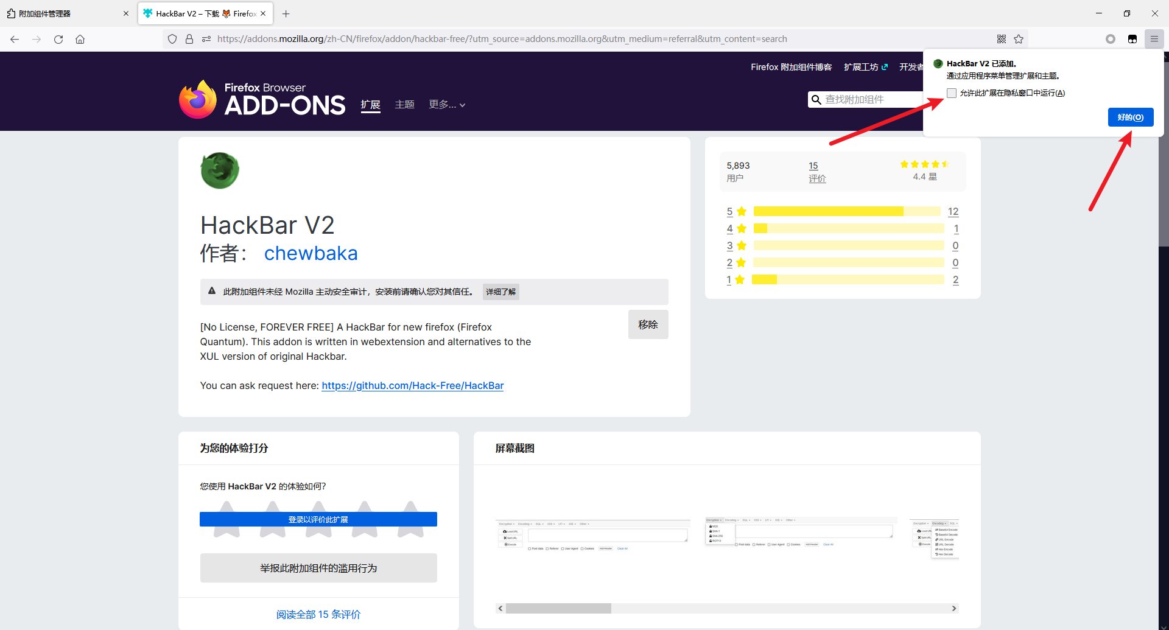The height and width of the screenshot is (630, 1169).
Task: Open Firefox 附加组件博客 link
Action: point(791,67)
